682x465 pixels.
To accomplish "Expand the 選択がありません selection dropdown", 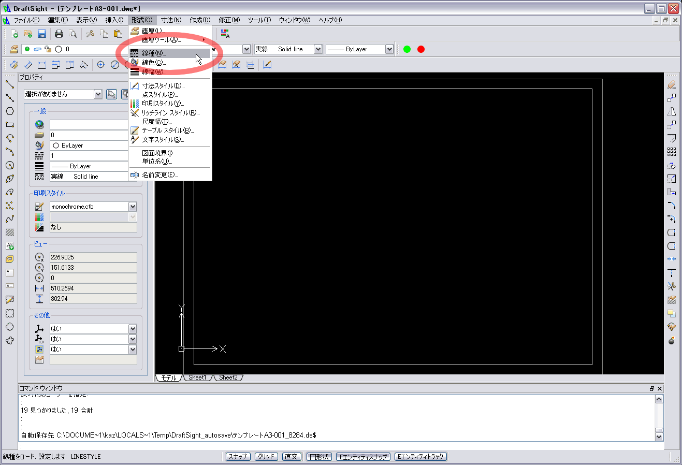I will [98, 94].
